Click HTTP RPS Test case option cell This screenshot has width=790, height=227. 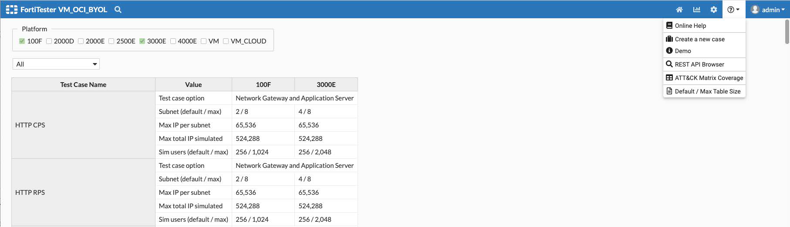click(x=193, y=166)
